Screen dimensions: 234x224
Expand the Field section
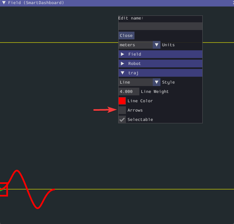pyautogui.click(x=160, y=54)
